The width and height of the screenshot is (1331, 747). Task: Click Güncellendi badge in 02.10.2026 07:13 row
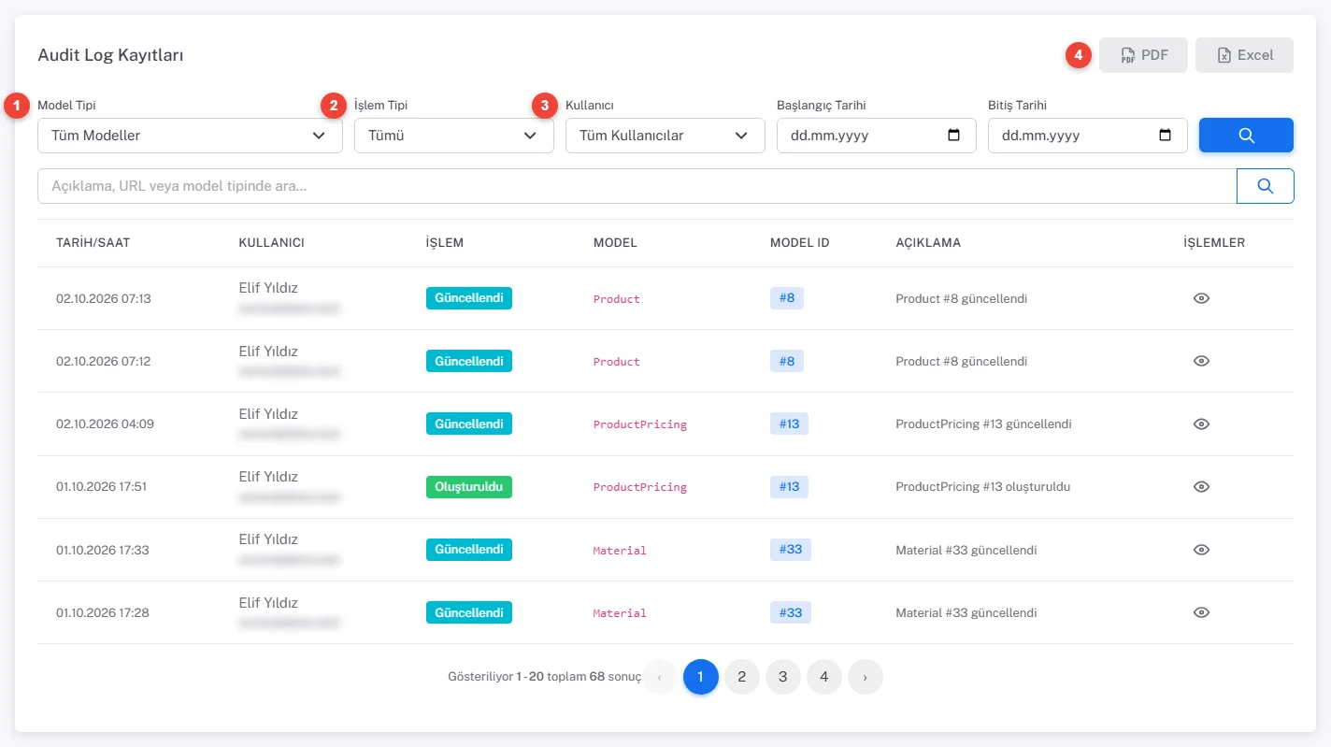469,298
